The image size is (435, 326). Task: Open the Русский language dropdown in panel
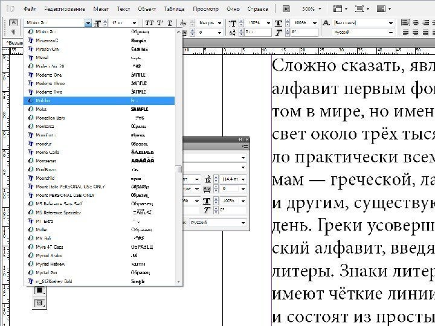pos(243,223)
